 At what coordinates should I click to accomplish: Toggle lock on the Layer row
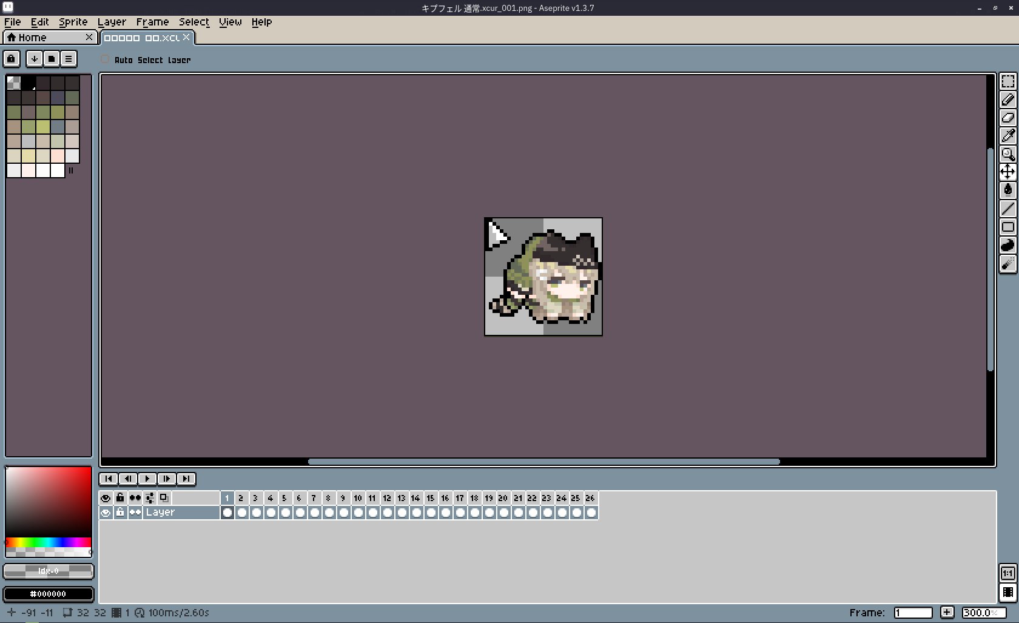[120, 513]
